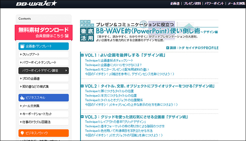Open プレゼン資料 in top navigation
This screenshot has width=246, height=141.
[192, 3]
